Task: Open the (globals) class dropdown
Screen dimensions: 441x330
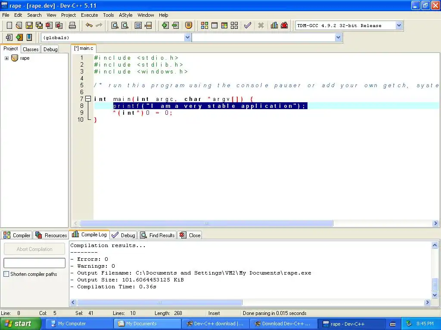Action: tap(188, 37)
